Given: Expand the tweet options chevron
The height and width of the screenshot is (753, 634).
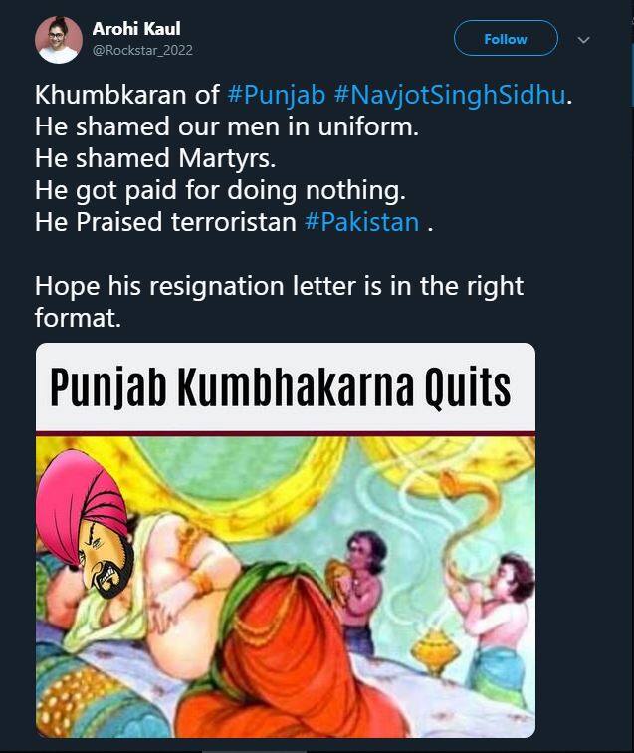Looking at the screenshot, I should (x=584, y=40).
